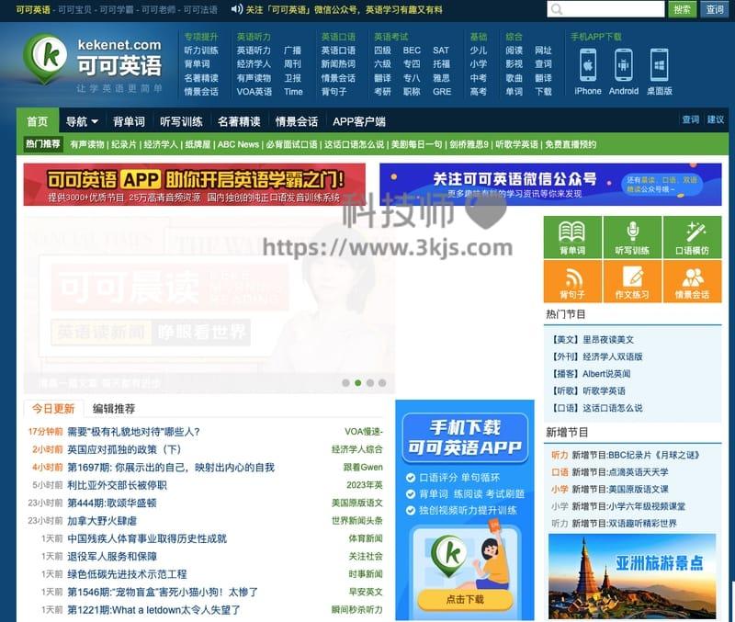
Task: Open 情景会话 in the navigation bar
Action: point(297,121)
